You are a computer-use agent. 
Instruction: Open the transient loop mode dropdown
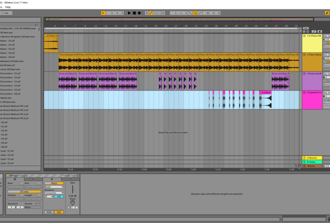pyautogui.click(x=49, y=197)
